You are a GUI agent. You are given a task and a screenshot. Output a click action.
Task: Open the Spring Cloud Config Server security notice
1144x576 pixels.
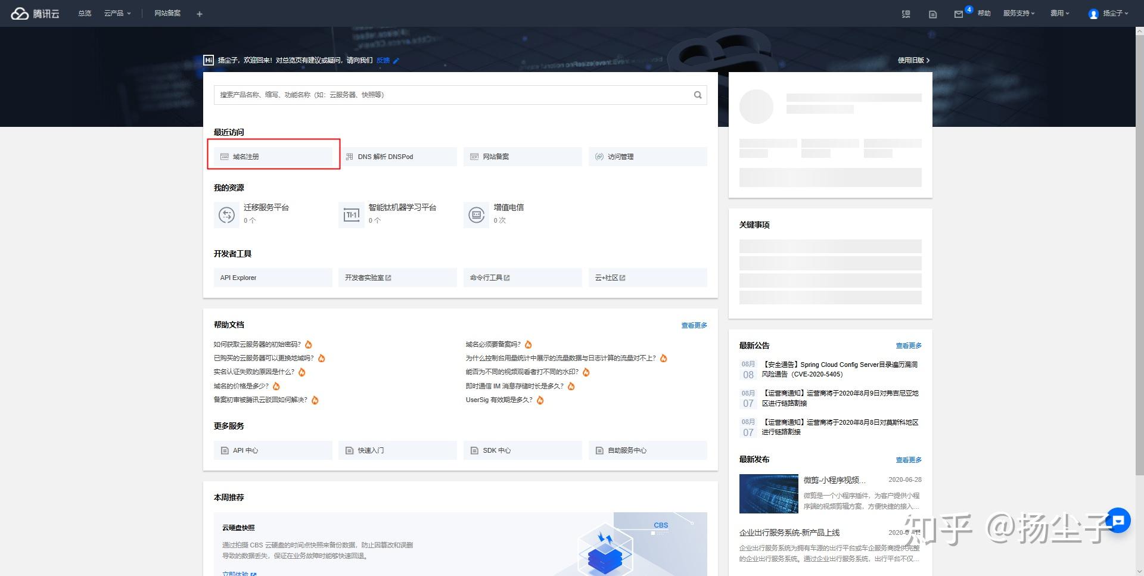840,369
